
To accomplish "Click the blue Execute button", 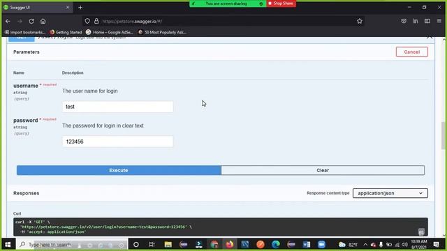I will tap(119, 170).
